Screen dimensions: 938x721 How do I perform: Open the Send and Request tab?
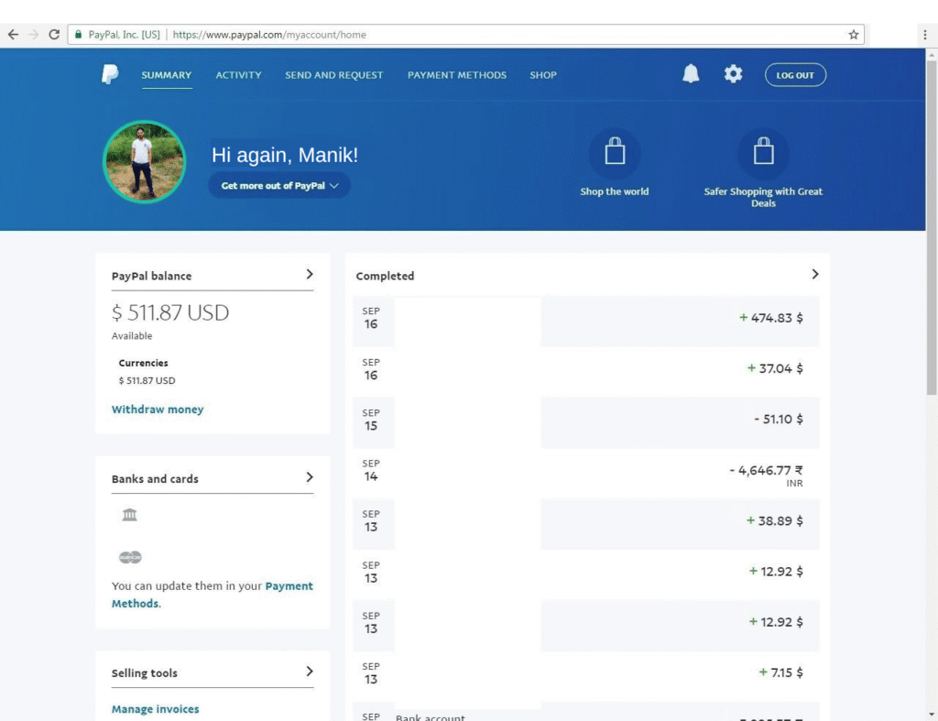coord(333,75)
